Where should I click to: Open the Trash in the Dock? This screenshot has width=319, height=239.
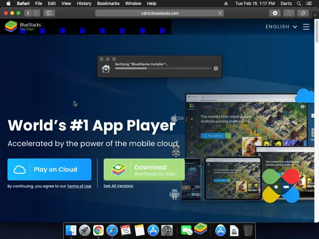(248, 230)
